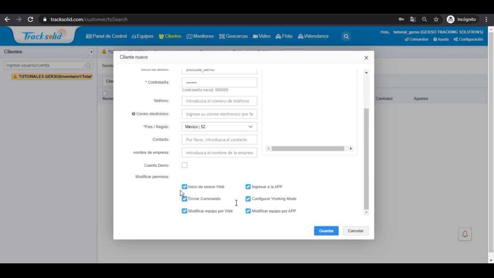Viewport: 494px width, 278px height.
Task: Click the Ajustes column header
Action: pyautogui.click(x=421, y=98)
